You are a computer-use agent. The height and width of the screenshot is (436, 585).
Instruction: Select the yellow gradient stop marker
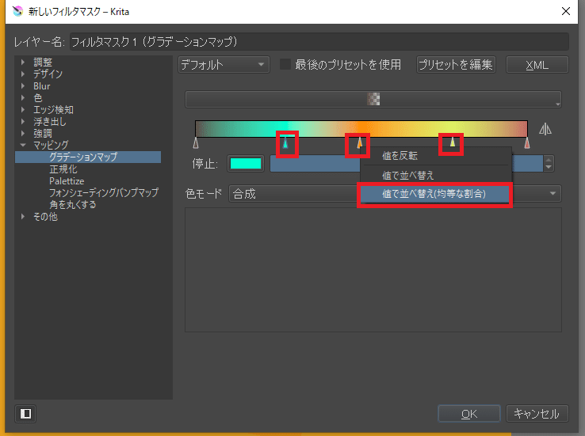pyautogui.click(x=452, y=142)
